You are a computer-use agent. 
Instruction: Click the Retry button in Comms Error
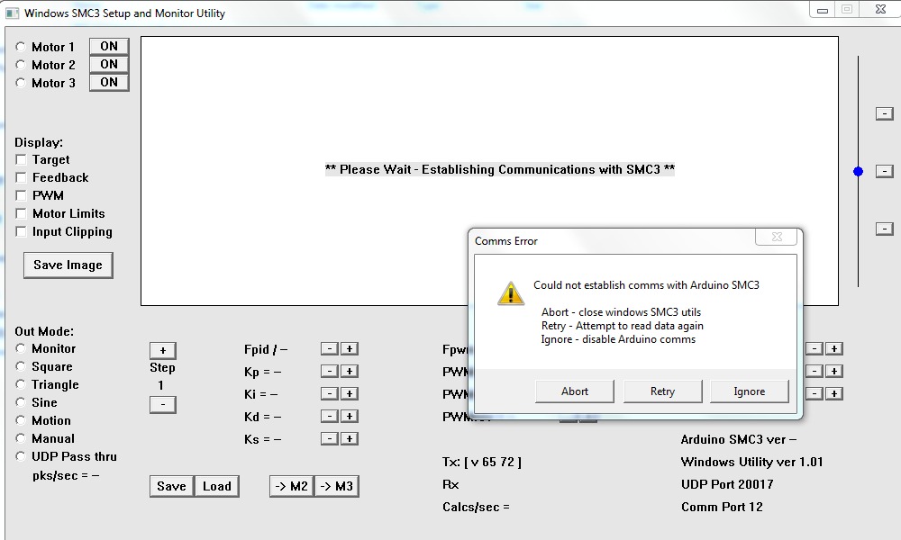pyautogui.click(x=662, y=391)
